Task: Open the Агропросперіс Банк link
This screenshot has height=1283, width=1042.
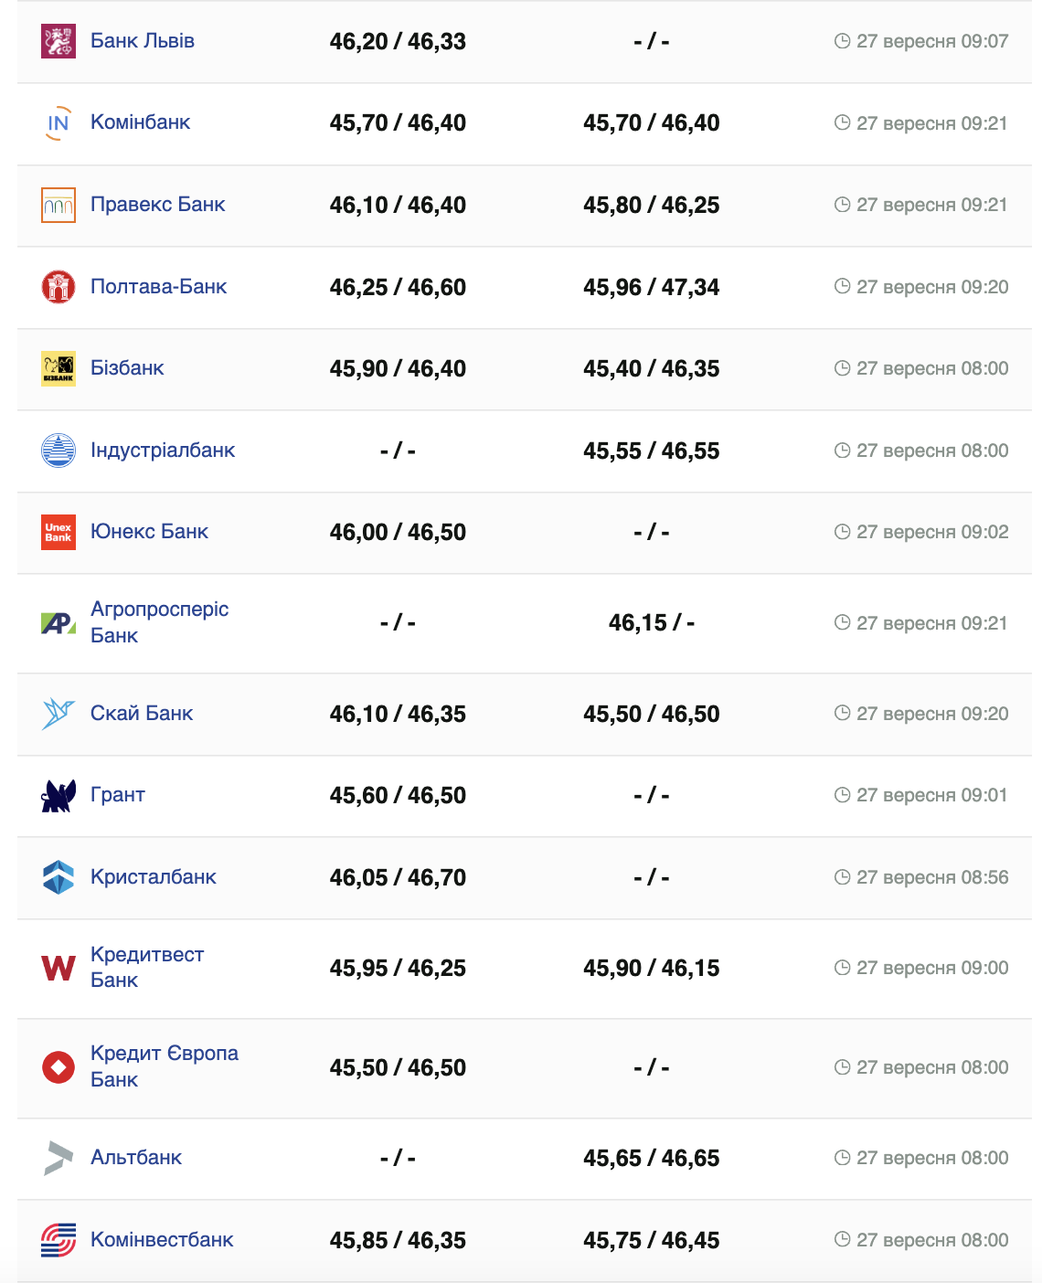Action: (x=159, y=621)
